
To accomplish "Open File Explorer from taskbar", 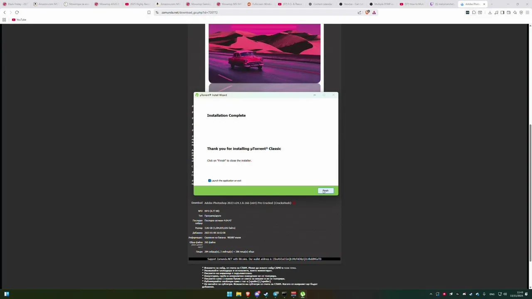I will coord(239,294).
